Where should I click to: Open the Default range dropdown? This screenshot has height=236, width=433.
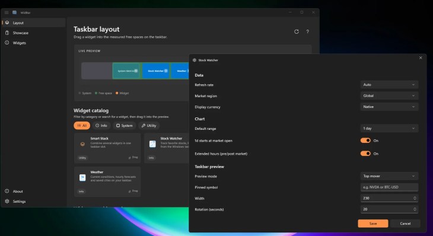[x=389, y=128]
